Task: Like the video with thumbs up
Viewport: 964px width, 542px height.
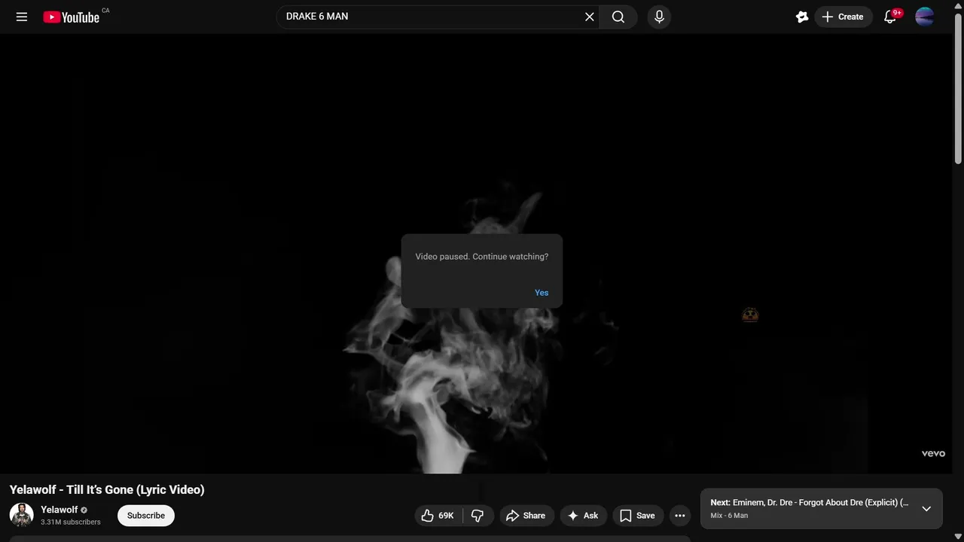Action: coord(438,516)
